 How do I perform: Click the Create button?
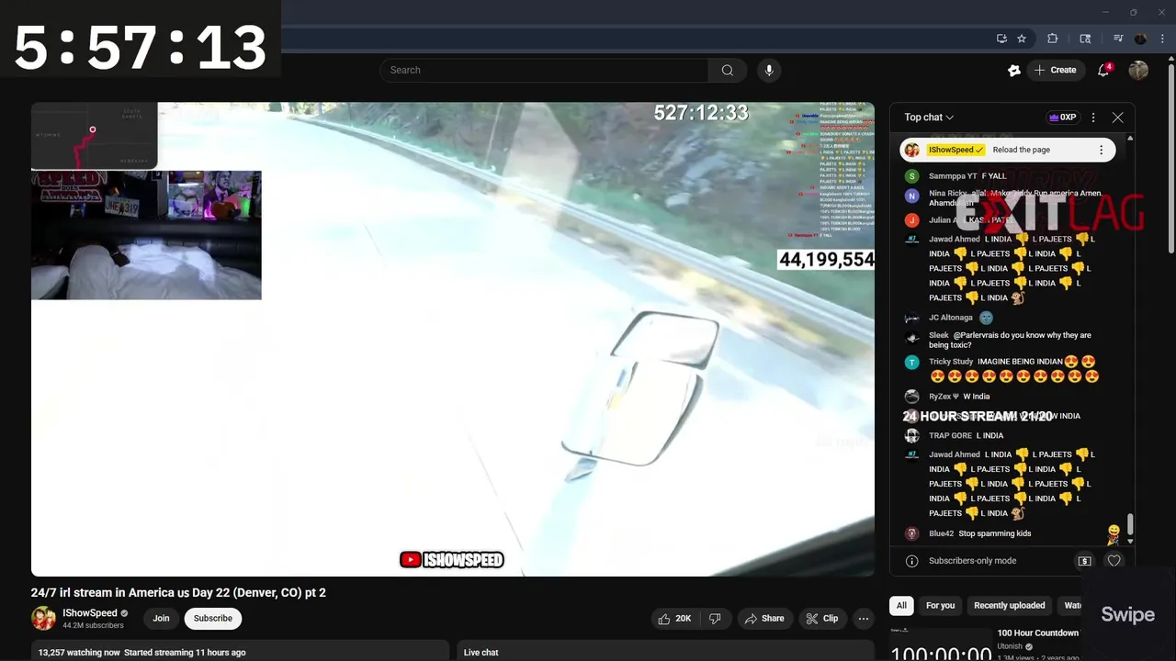coord(1055,70)
